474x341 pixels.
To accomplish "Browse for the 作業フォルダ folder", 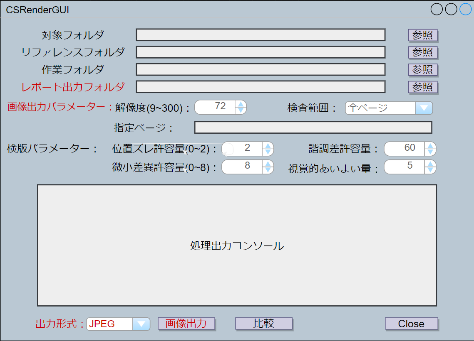I will [422, 69].
